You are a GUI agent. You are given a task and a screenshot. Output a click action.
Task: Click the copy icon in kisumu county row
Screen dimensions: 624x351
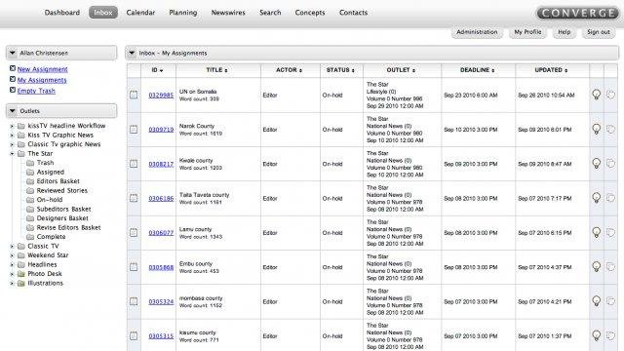pyautogui.click(x=610, y=335)
